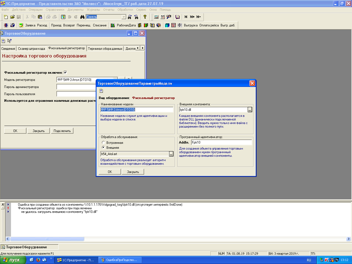Click the M− memory subtract button
This screenshot has width=352, height=264.
(x=199, y=17)
